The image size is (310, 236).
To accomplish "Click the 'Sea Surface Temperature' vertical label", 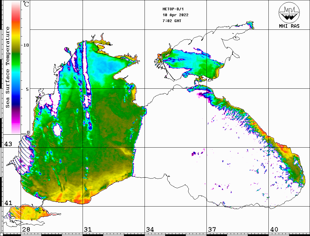I will pyautogui.click(x=7, y=67).
